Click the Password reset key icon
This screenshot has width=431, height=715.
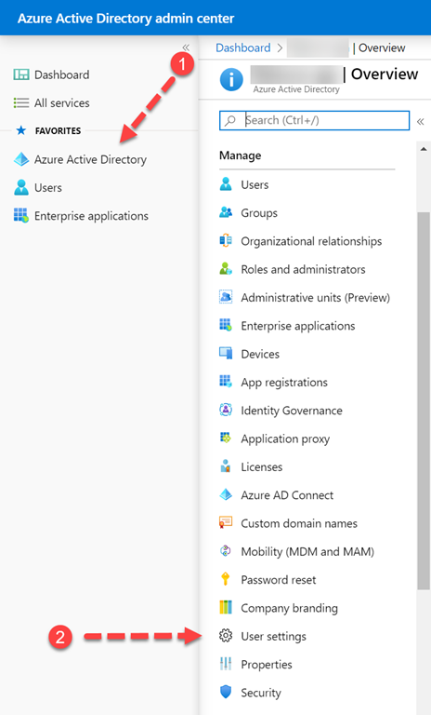[226, 579]
